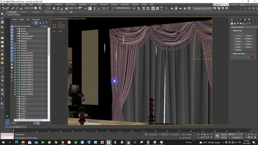Click the Align tool icon
Image resolution: width=258 pixels, height=145 pixels.
[x=139, y=8]
